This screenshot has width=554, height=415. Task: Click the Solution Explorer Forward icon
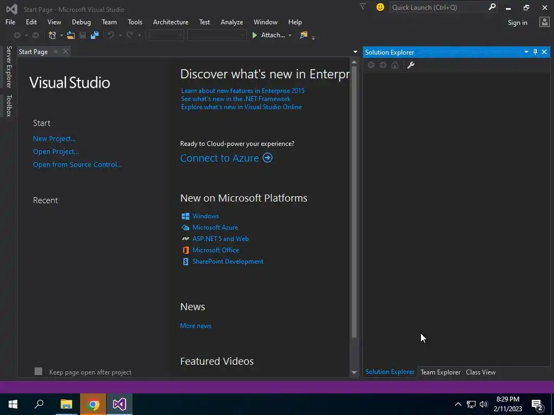383,65
